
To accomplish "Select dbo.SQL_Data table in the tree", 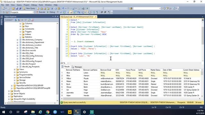I will pos(28,53).
